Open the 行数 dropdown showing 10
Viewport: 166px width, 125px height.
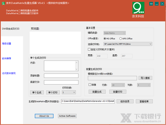tap(118, 85)
